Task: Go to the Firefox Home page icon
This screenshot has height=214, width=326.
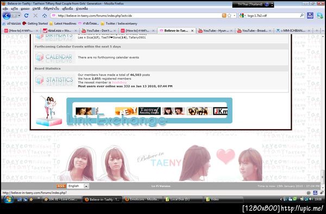Action: pos(45,16)
